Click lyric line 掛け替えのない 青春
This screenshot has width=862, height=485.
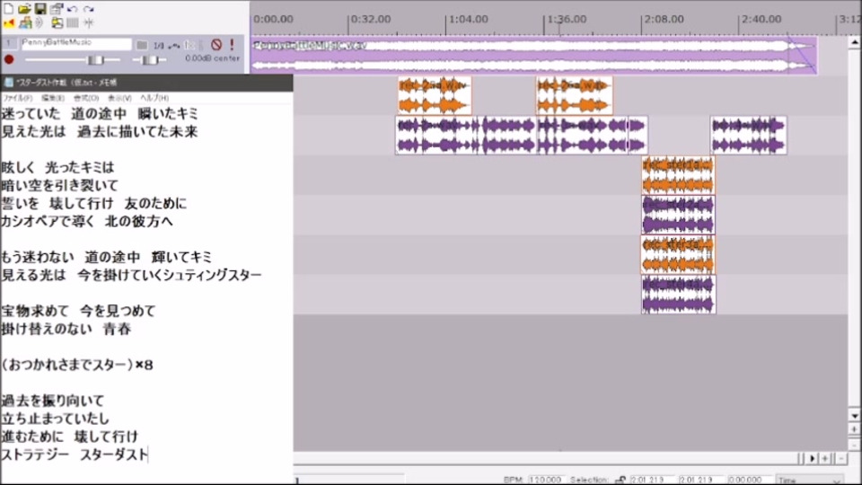coord(66,329)
